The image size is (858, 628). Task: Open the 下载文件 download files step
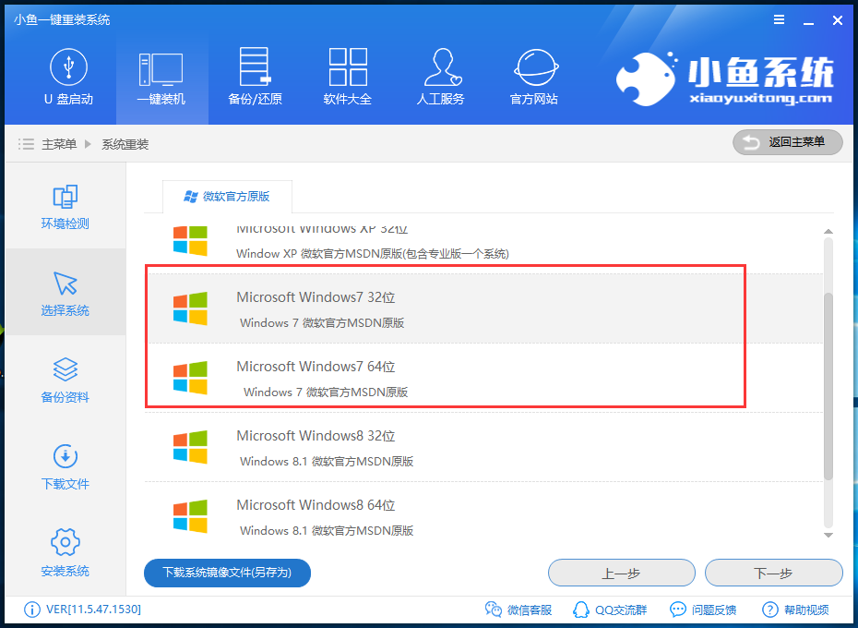(x=66, y=465)
